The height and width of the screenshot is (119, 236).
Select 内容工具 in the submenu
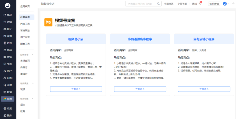pyautogui.click(x=25, y=24)
